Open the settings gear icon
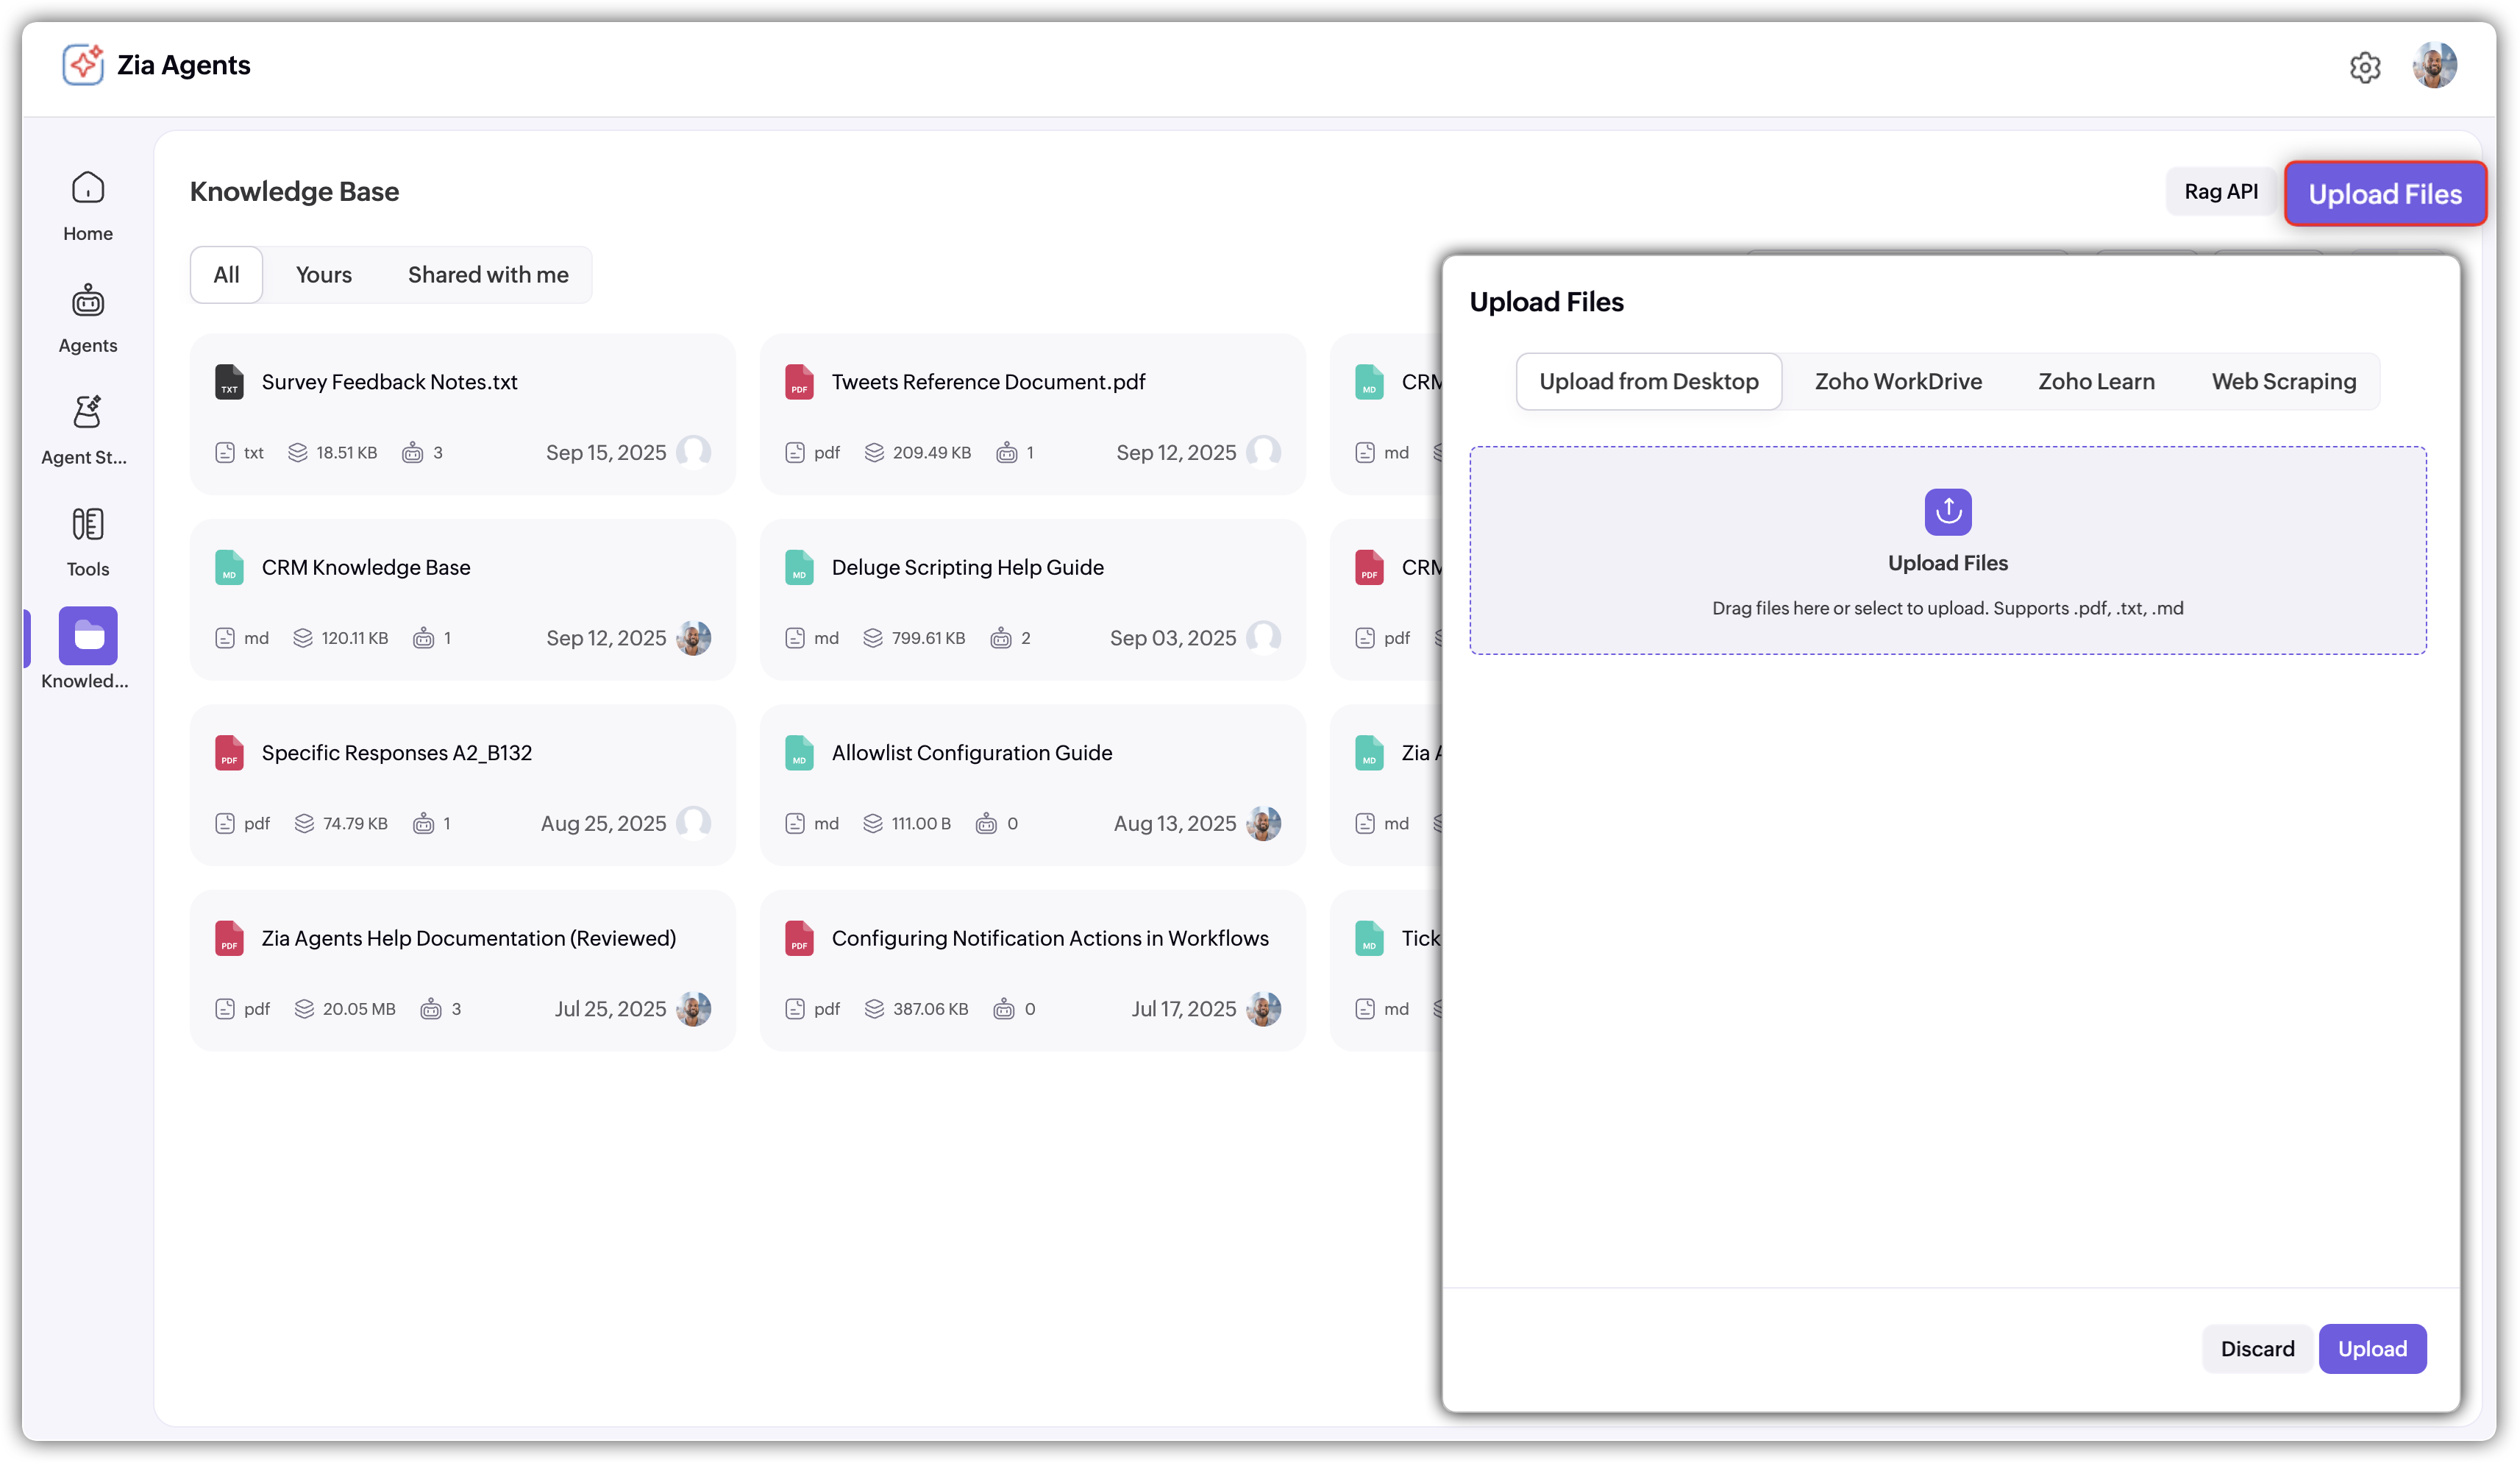Image resolution: width=2520 pixels, height=1463 pixels. tap(2364, 67)
